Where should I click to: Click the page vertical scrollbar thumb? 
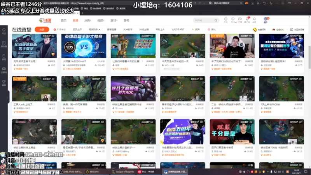[x=309, y=57]
